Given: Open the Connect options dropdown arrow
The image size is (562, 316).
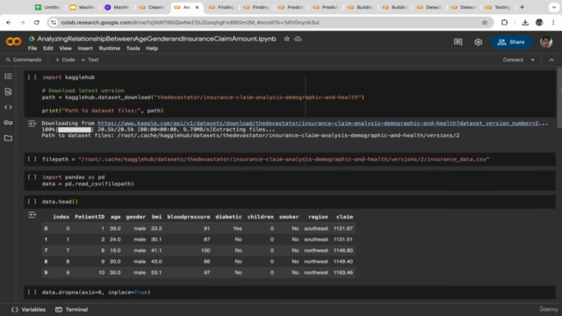Looking at the screenshot, I should [533, 60].
